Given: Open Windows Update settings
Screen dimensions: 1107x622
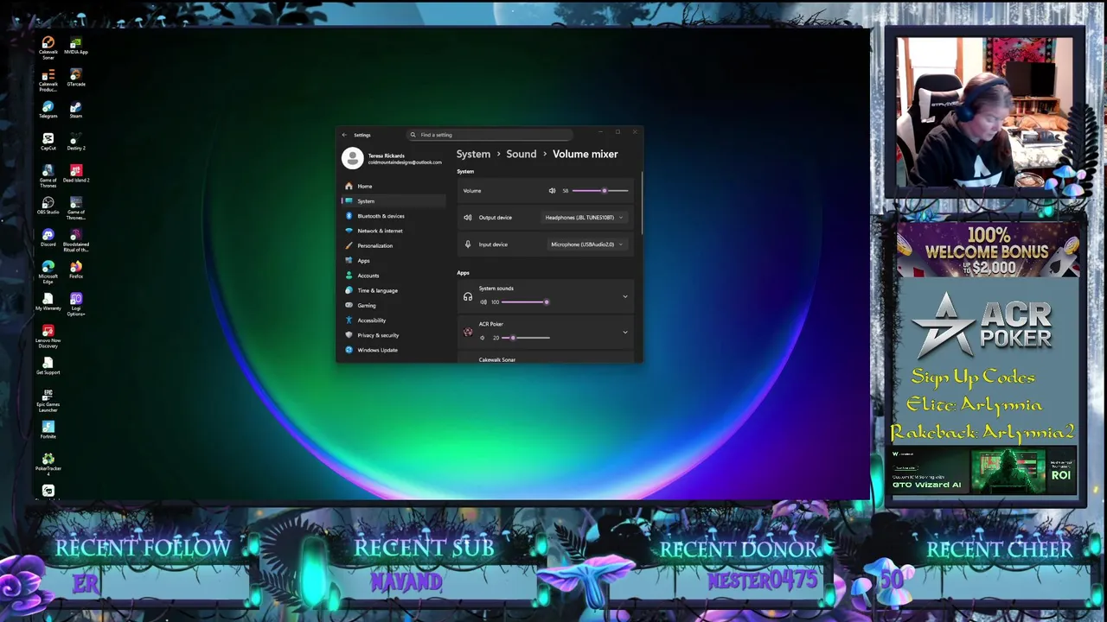Looking at the screenshot, I should (x=394, y=350).
